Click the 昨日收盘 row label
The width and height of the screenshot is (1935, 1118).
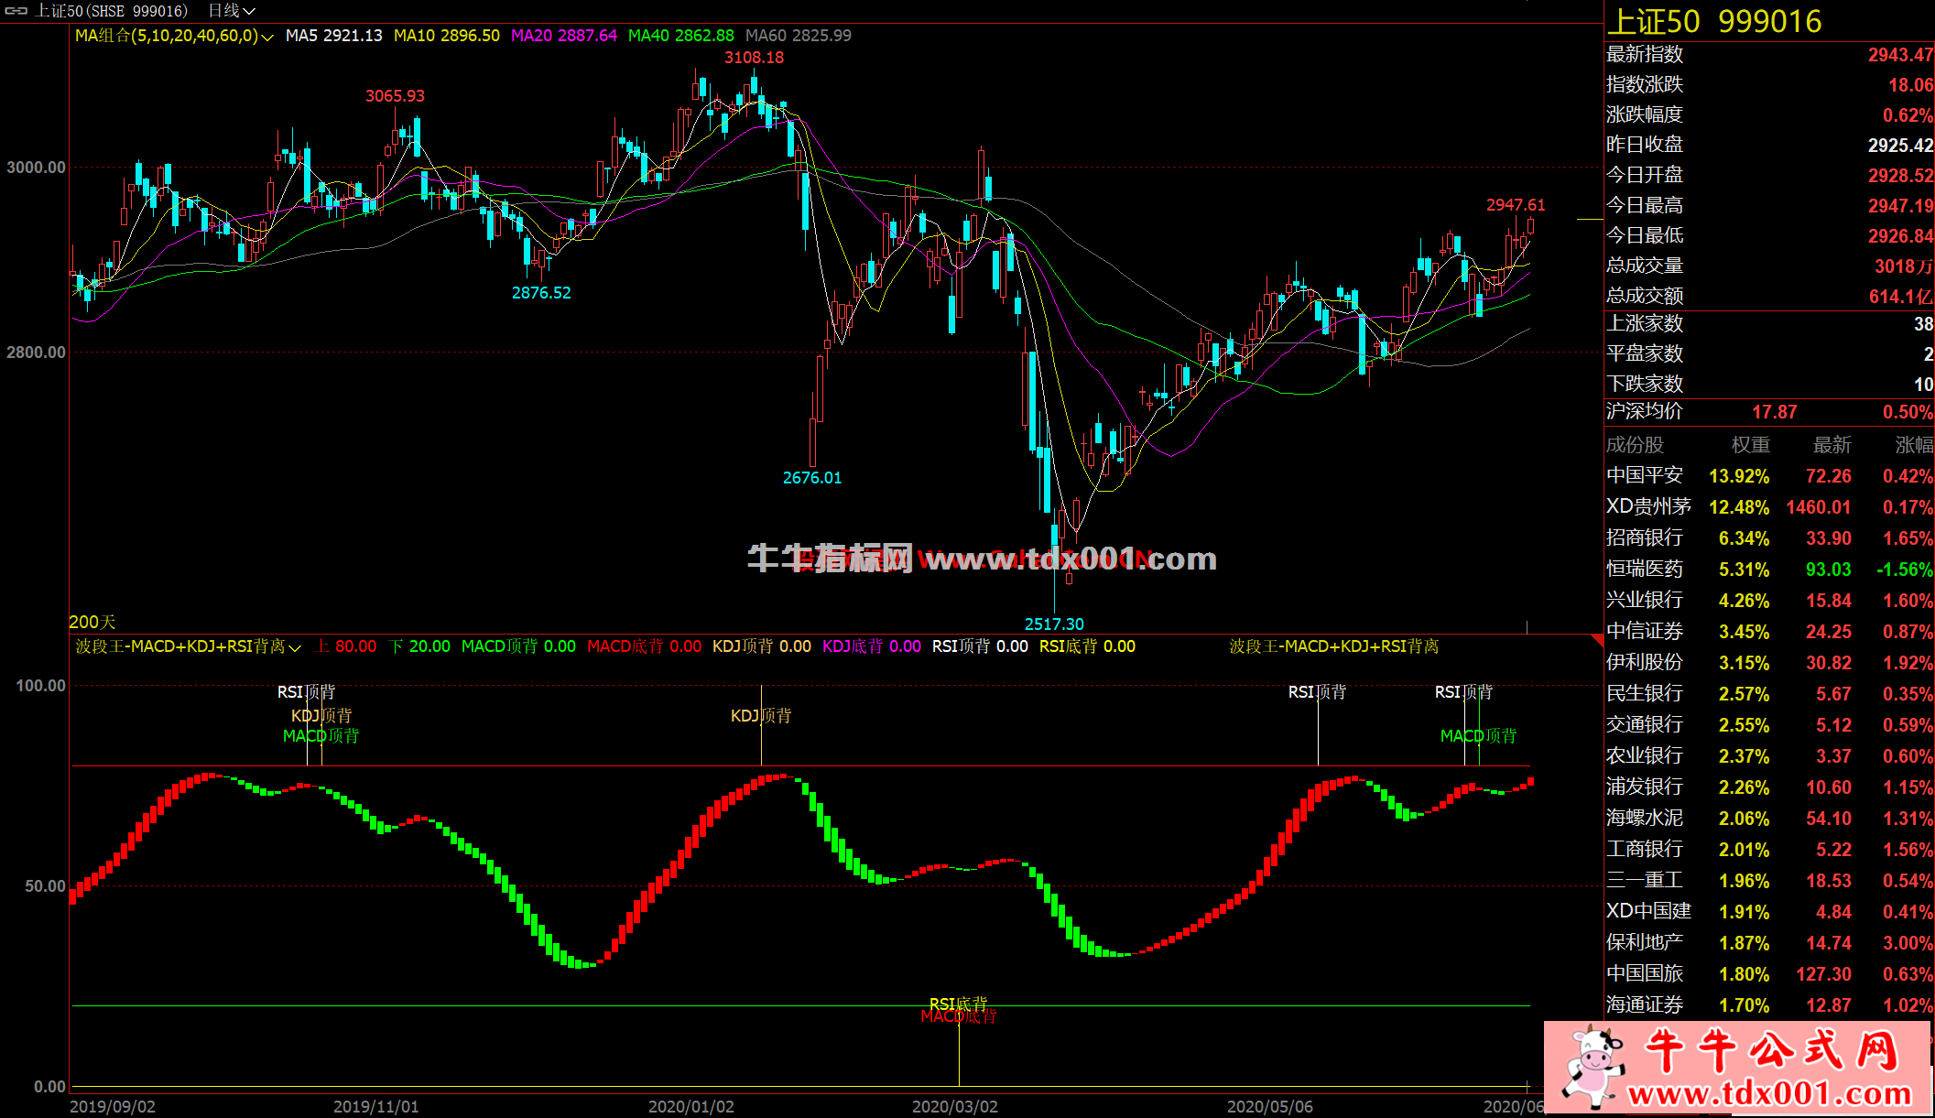pos(1645,145)
